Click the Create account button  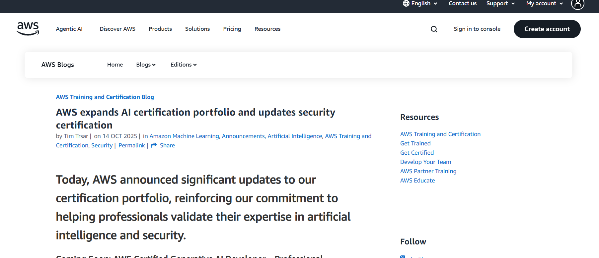coord(547,29)
